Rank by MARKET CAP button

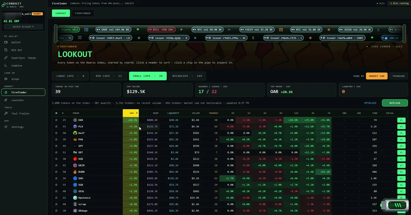point(377,76)
